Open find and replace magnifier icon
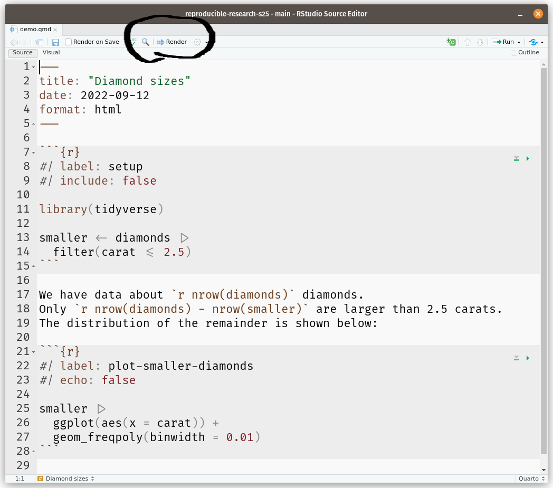This screenshot has height=488, width=553. (145, 42)
